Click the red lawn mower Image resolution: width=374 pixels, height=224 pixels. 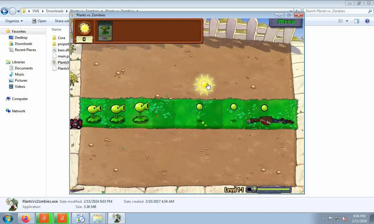(76, 124)
